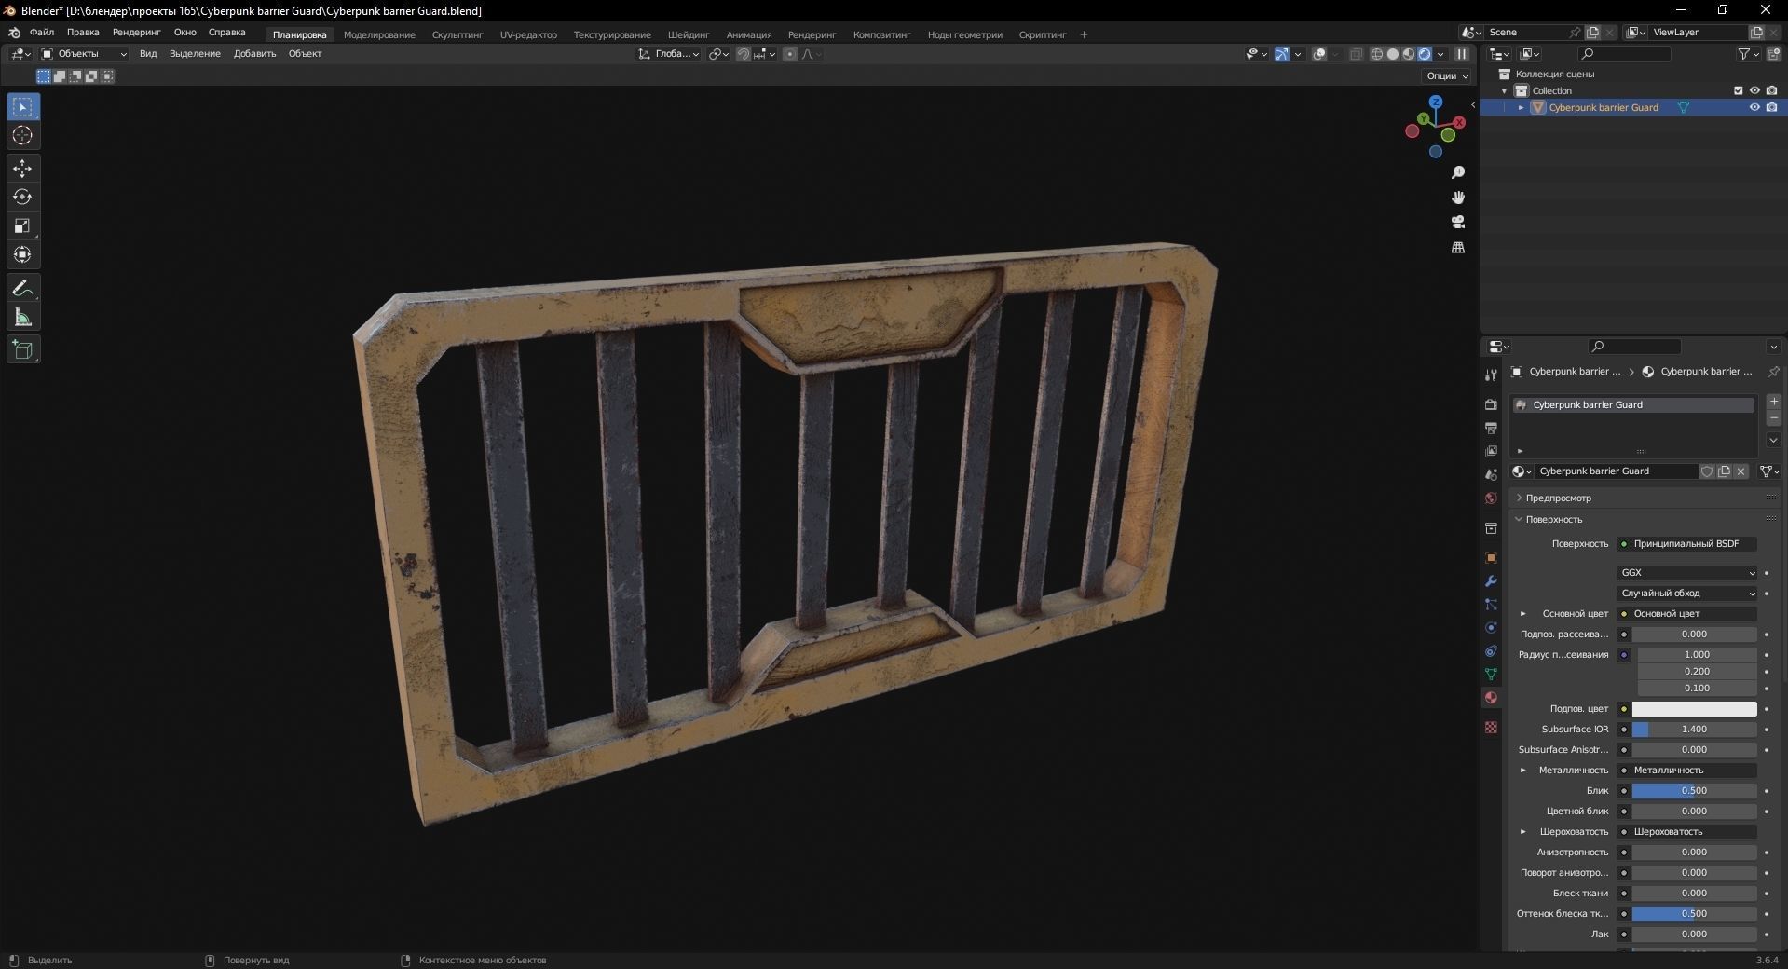This screenshot has height=969, width=1788.
Task: Click the subsurface color white swatch
Action: click(x=1694, y=709)
